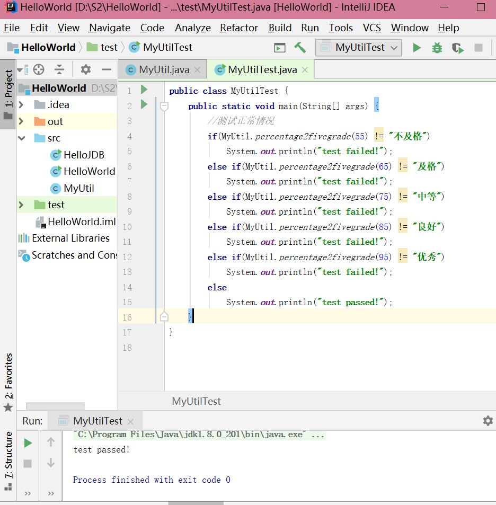The width and height of the screenshot is (496, 505).
Task: Show more Run panel second column chevron
Action: (x=51, y=493)
